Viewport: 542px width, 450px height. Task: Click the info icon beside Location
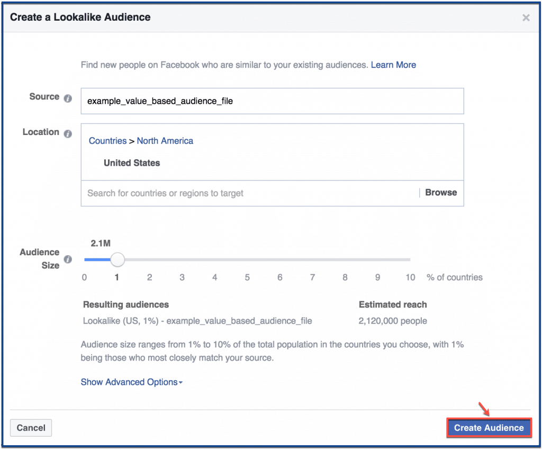68,133
